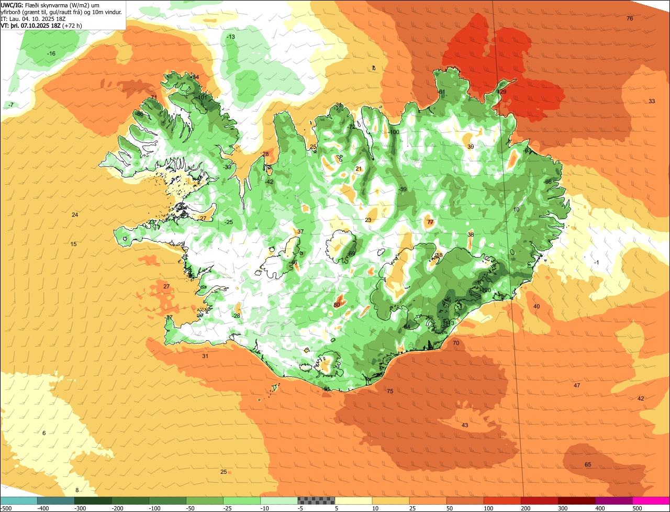Click the -25 to -10 light green legend swatch
Screen dimensions: 670x512
coord(242,500)
